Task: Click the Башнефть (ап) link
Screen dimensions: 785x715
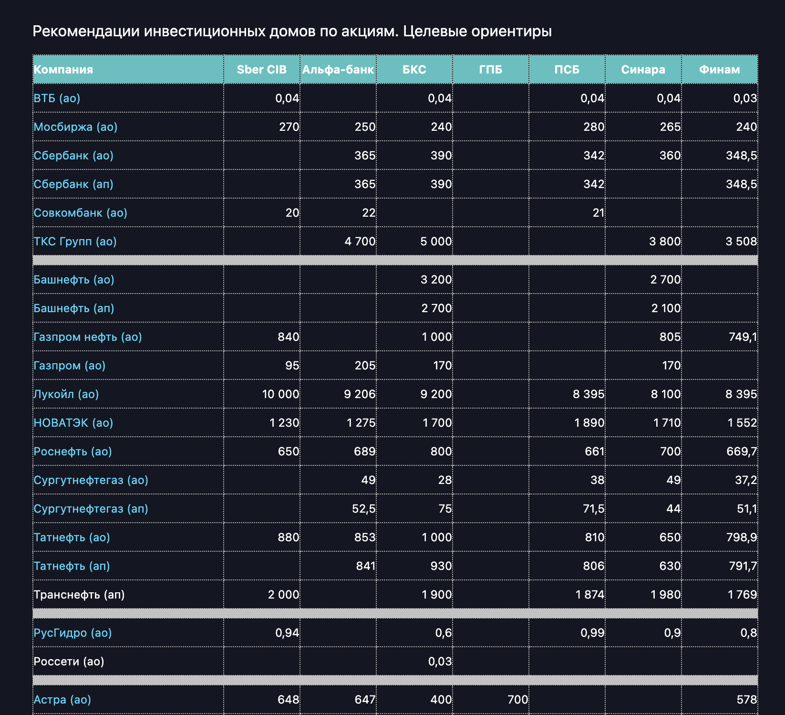Action: [x=74, y=308]
